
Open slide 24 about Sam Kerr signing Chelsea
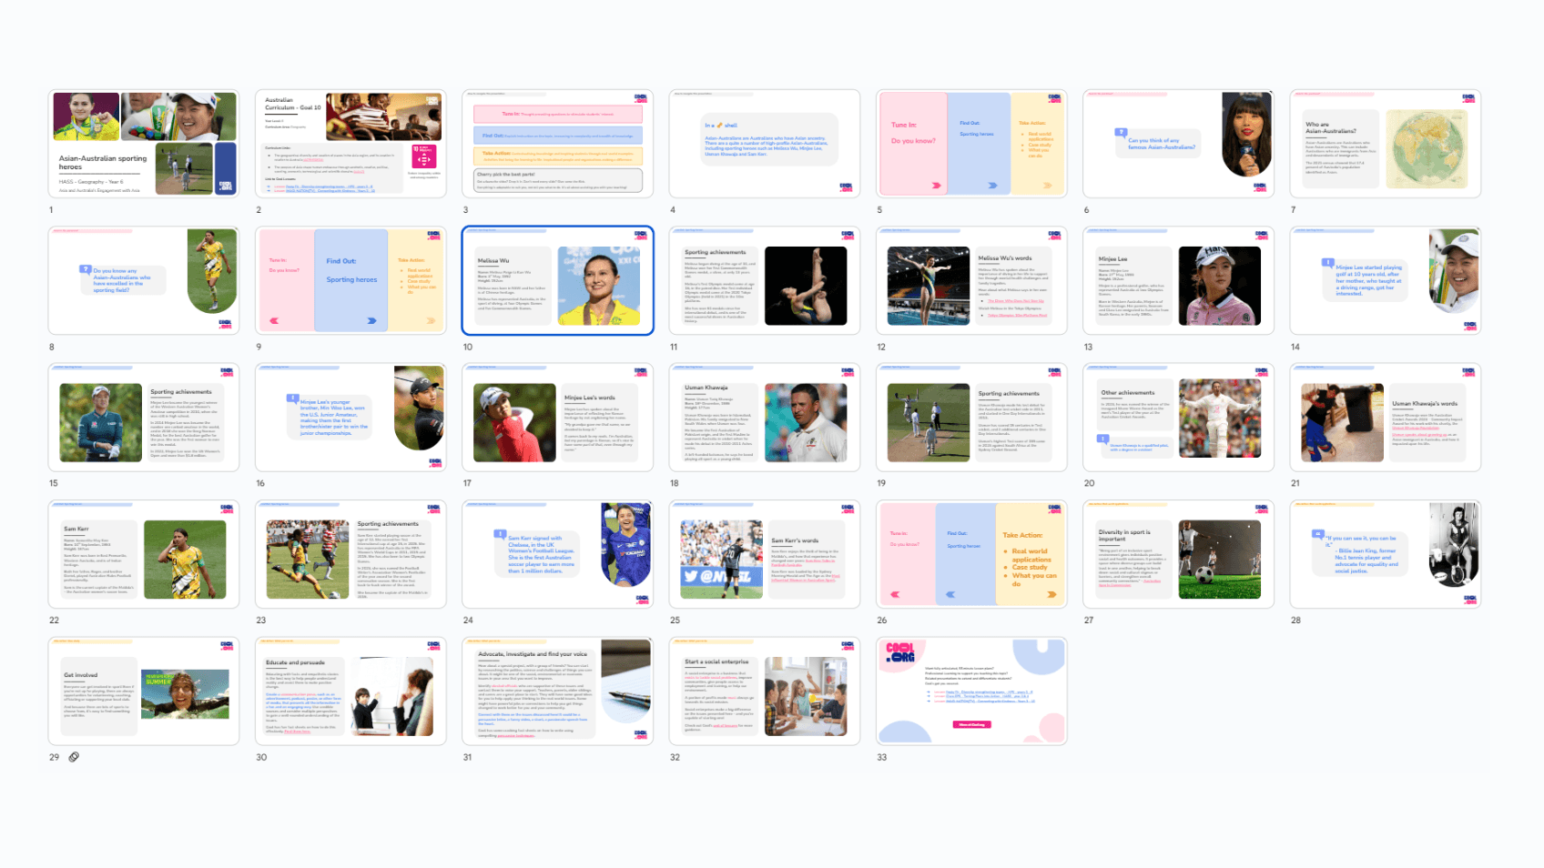(557, 554)
